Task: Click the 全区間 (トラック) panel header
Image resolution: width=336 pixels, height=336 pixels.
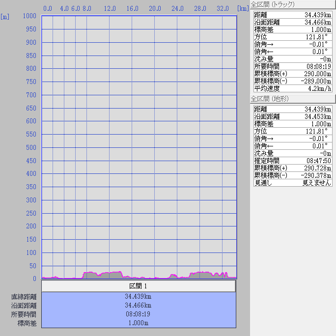Action: pos(293,4)
